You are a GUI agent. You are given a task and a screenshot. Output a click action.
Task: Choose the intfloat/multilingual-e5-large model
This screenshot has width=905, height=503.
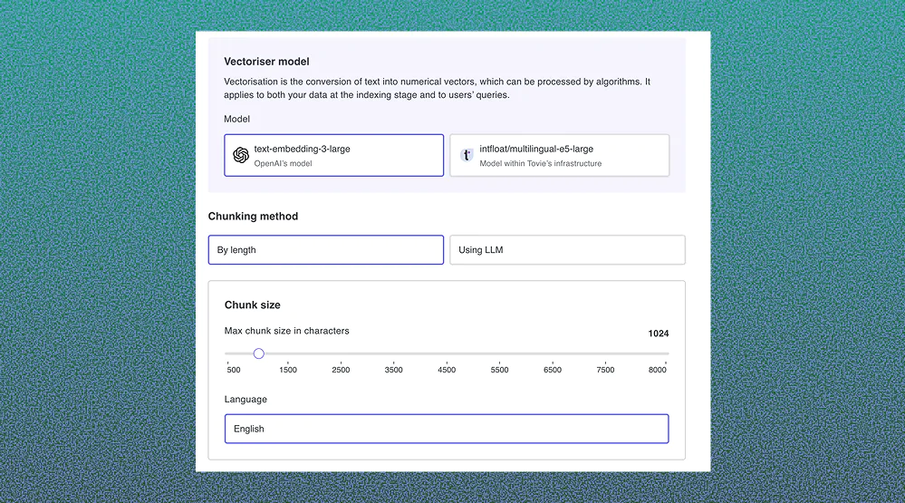tap(559, 155)
